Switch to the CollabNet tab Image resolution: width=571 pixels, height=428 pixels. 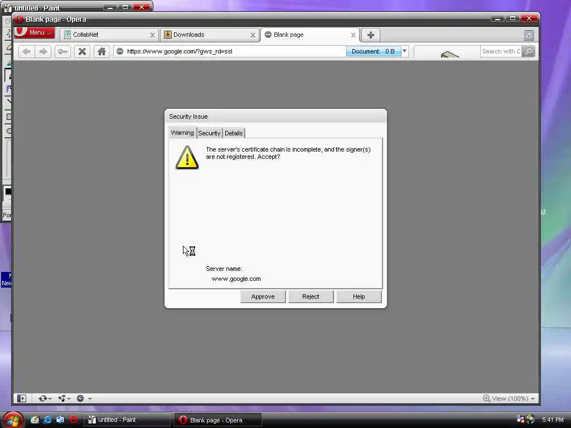109,35
